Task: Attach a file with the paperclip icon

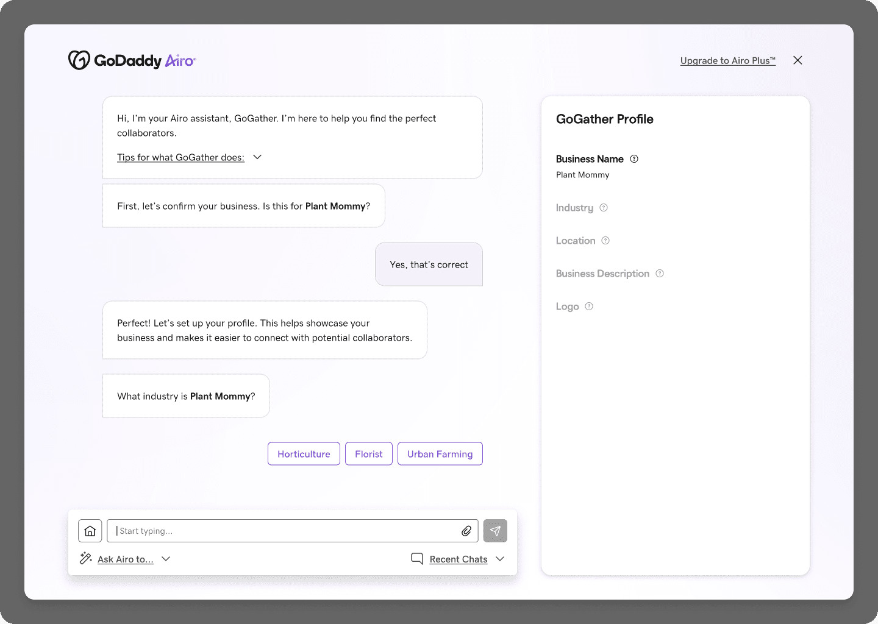Action: pos(466,531)
